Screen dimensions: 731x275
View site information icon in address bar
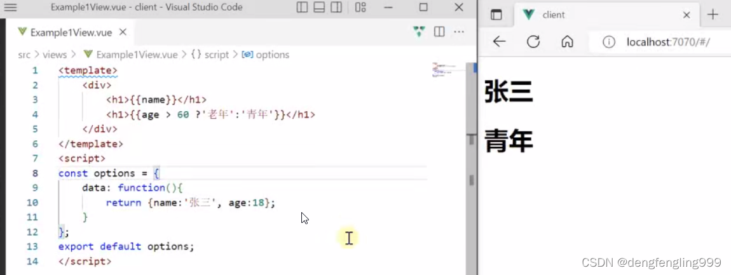[x=608, y=43]
